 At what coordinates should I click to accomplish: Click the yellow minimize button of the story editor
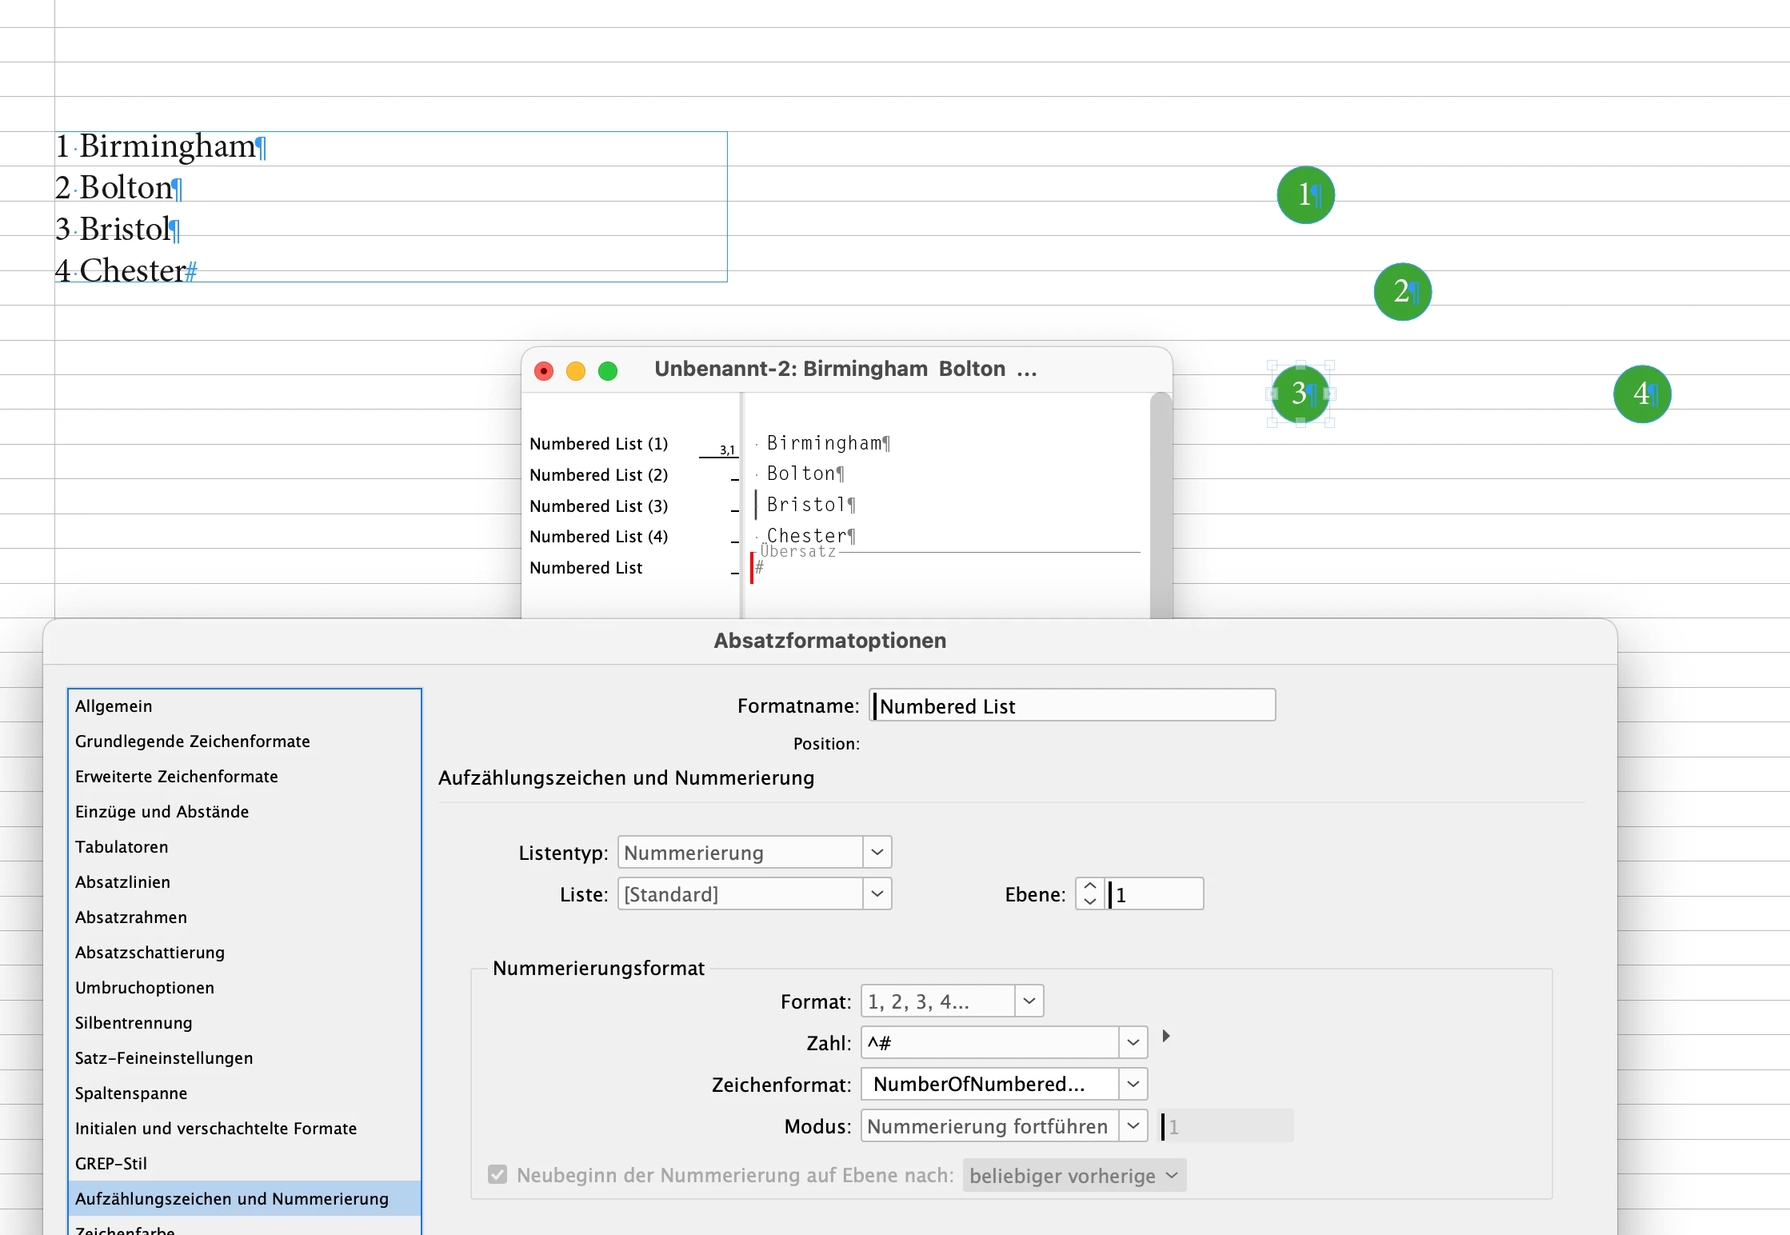point(576,370)
